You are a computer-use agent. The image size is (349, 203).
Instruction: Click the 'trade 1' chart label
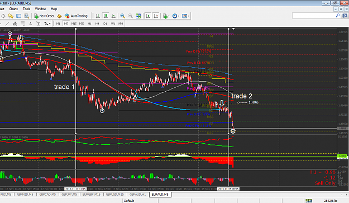click(x=64, y=87)
